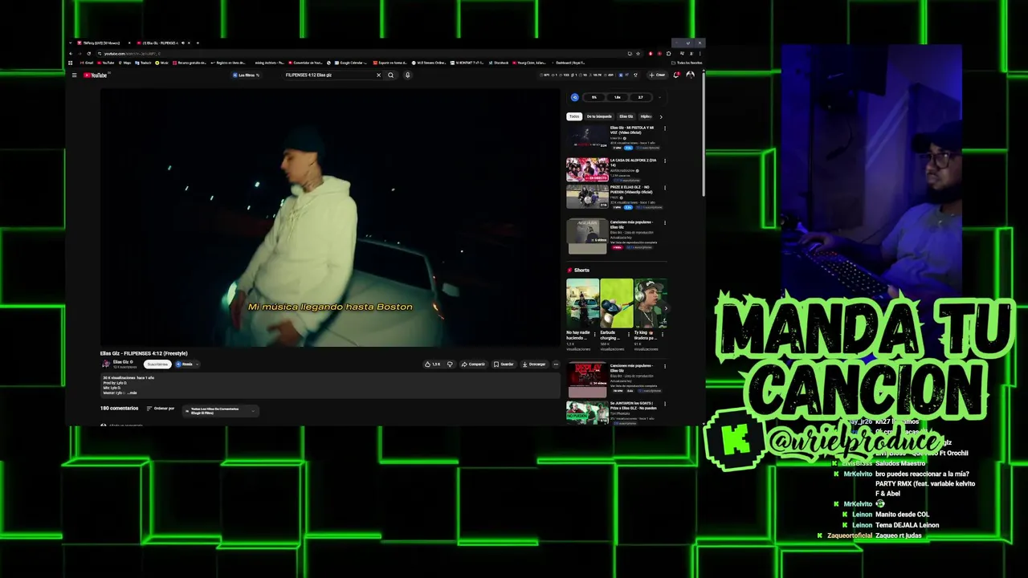Bookmark this page with the star icon

(x=638, y=54)
